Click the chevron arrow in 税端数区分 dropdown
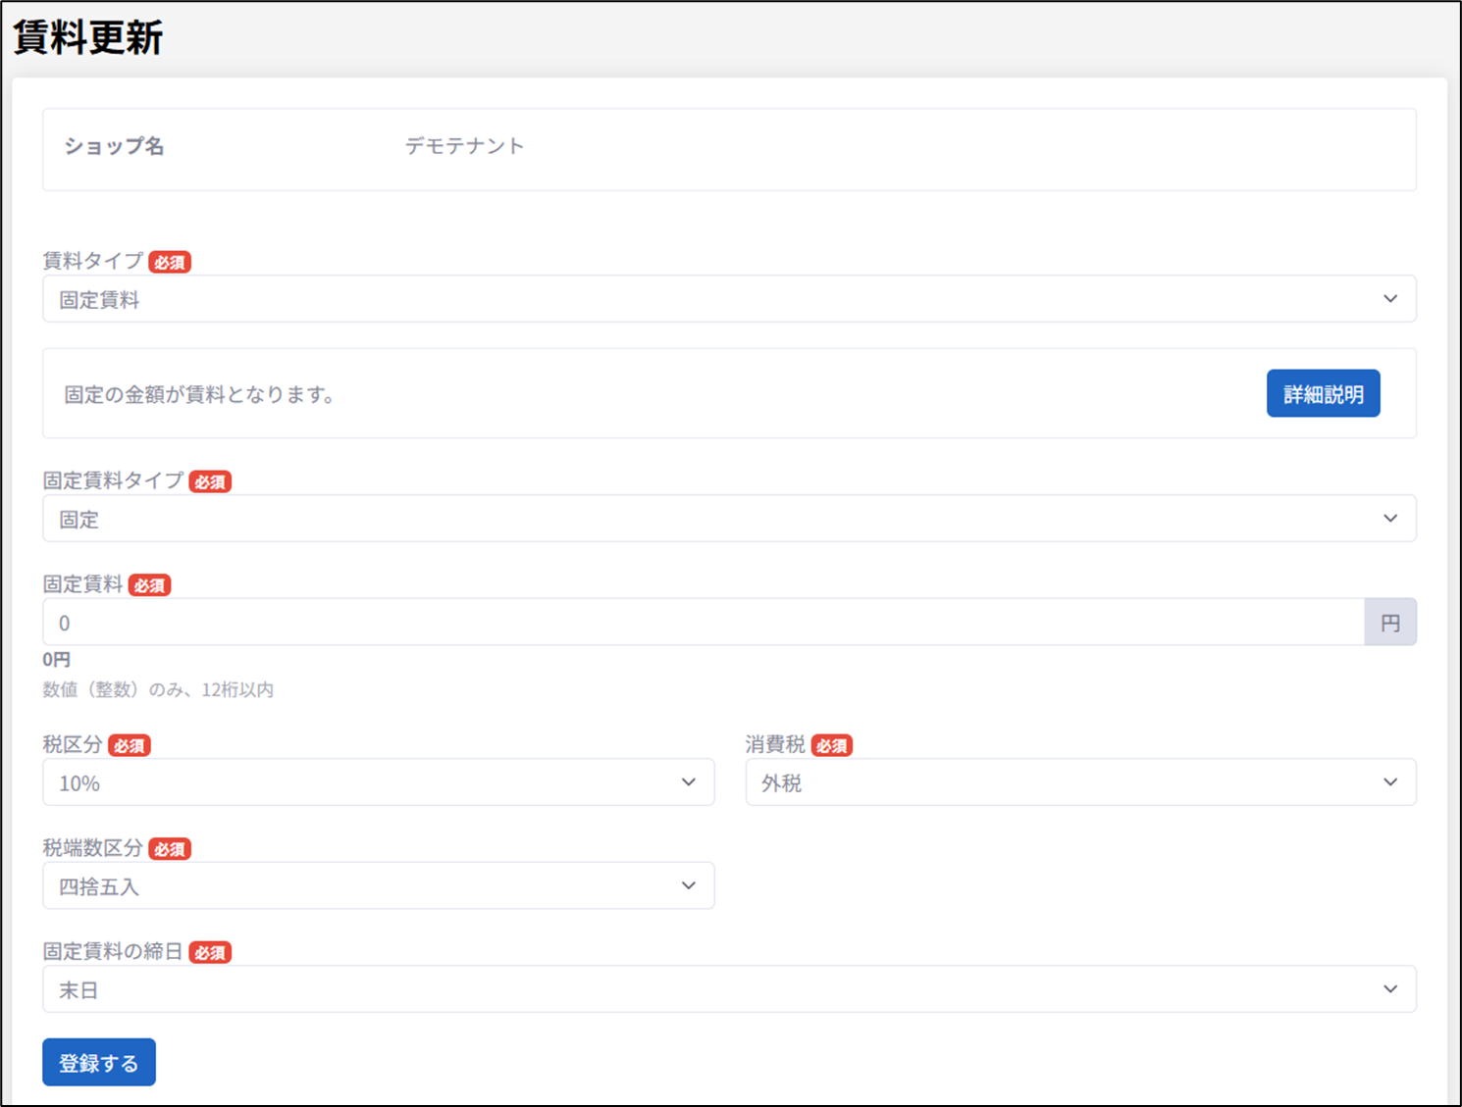This screenshot has width=1462, height=1107. click(688, 886)
